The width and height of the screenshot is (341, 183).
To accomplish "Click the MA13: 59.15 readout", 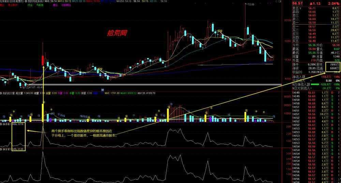I will tap(64, 1).
